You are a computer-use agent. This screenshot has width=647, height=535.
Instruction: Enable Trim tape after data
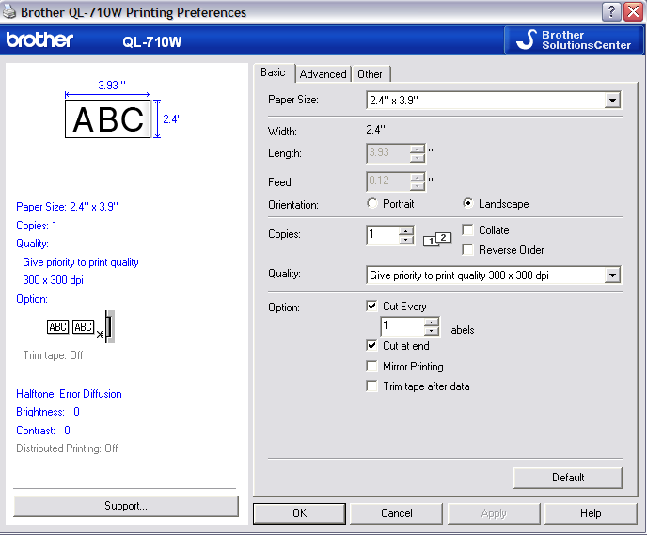point(371,386)
